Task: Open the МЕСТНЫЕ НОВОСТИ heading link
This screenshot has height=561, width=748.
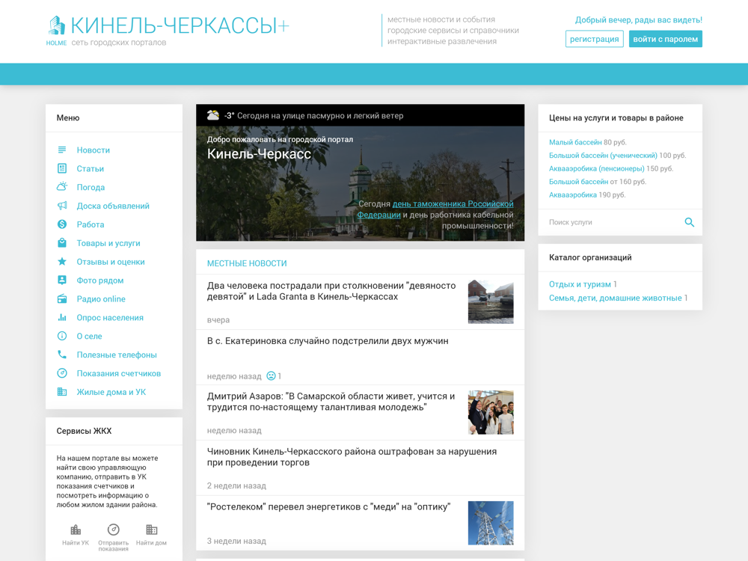Action: click(247, 263)
